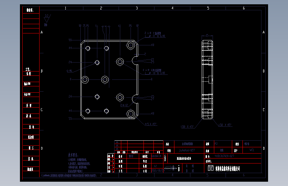The image size is (288, 186).
Task: Select the WCL text in the title block
Action: [252, 150]
